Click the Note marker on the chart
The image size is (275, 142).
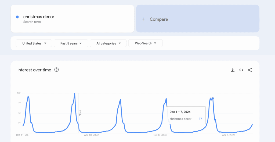coord(80,113)
